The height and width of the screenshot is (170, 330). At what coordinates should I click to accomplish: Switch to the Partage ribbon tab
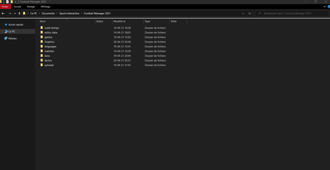click(31, 7)
